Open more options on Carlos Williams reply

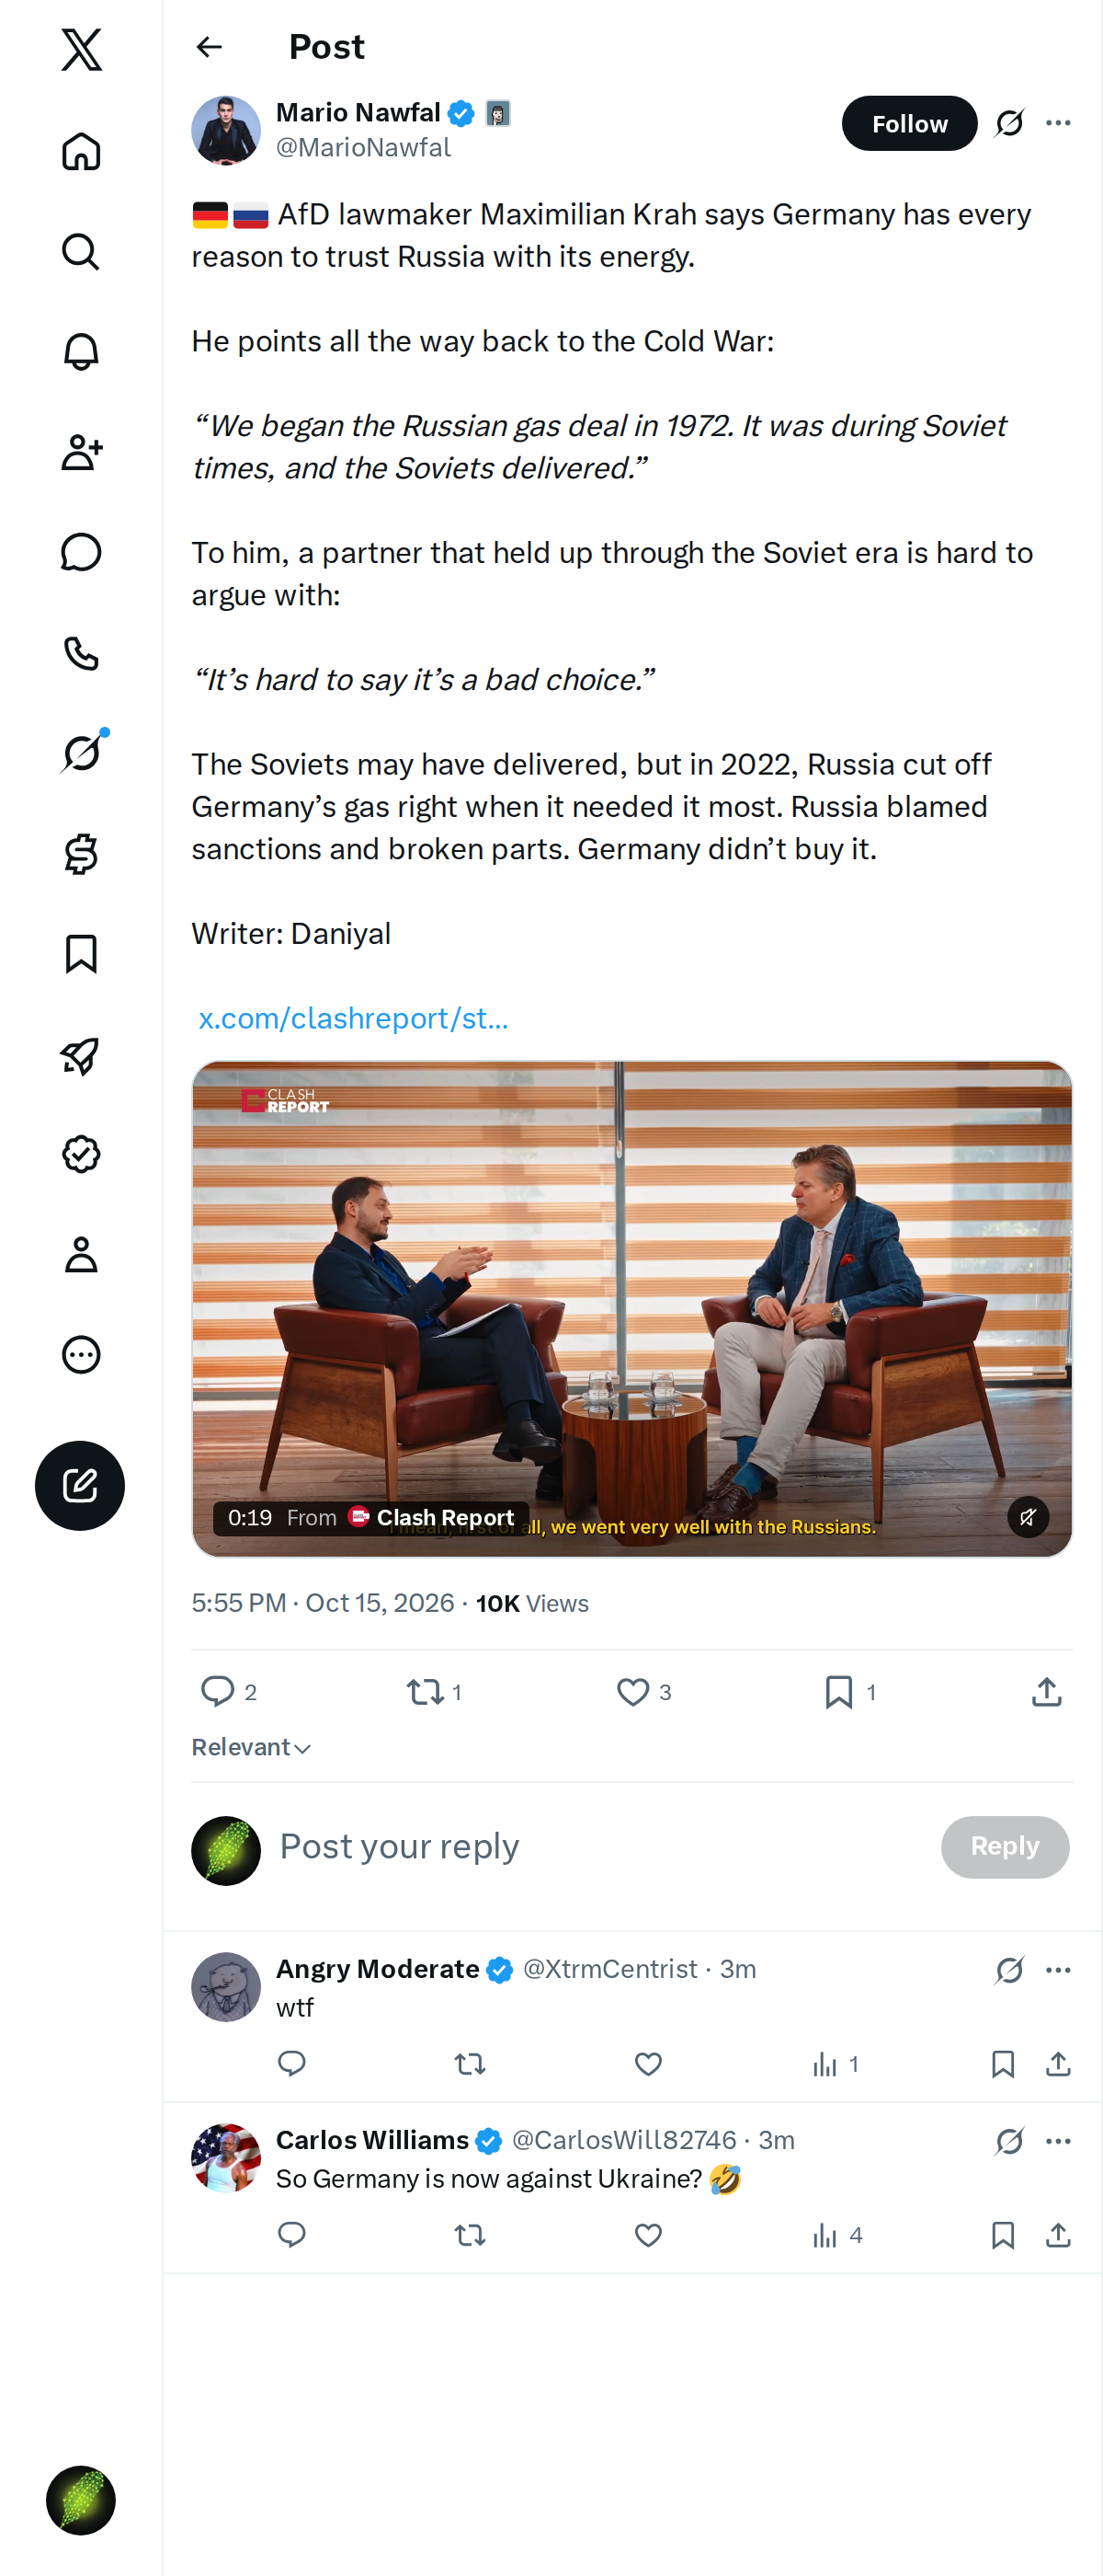[x=1058, y=2140]
